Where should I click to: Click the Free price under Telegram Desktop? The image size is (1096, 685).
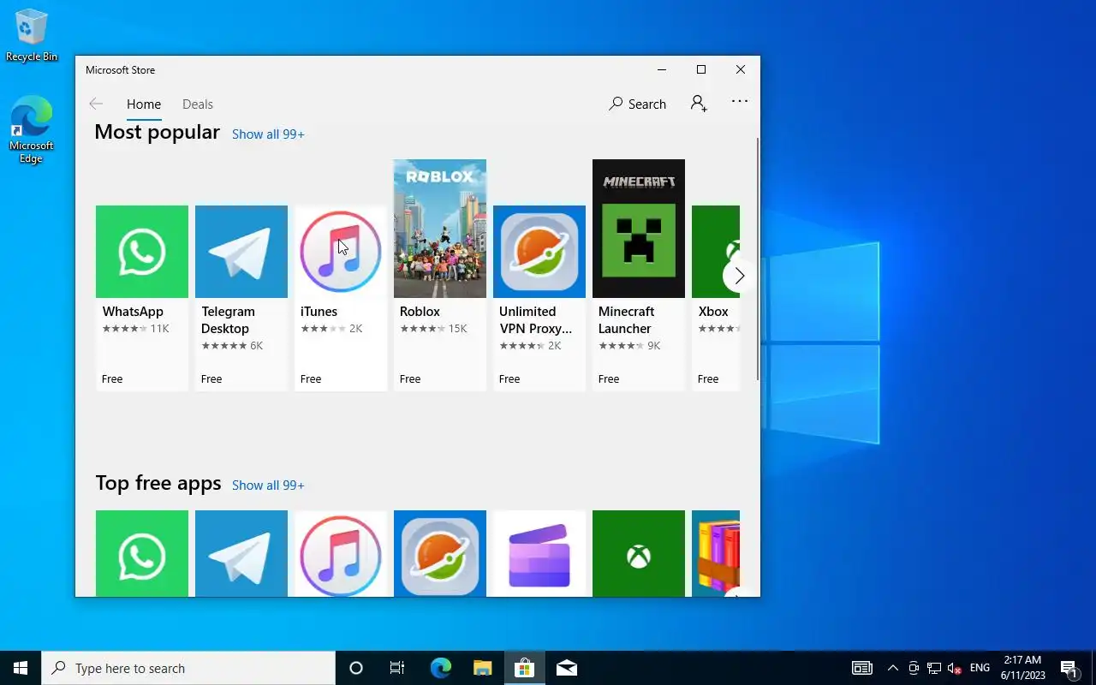pos(211,378)
